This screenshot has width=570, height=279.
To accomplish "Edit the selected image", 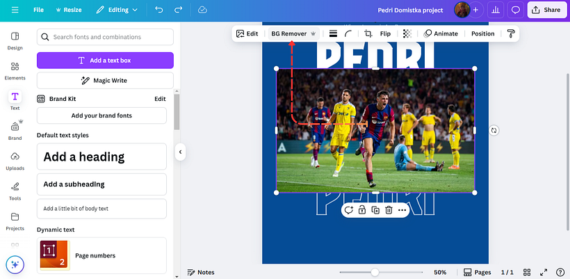I will pos(247,34).
